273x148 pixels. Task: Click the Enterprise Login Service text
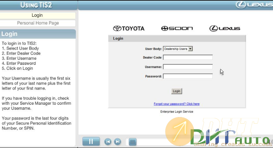tap(177, 112)
